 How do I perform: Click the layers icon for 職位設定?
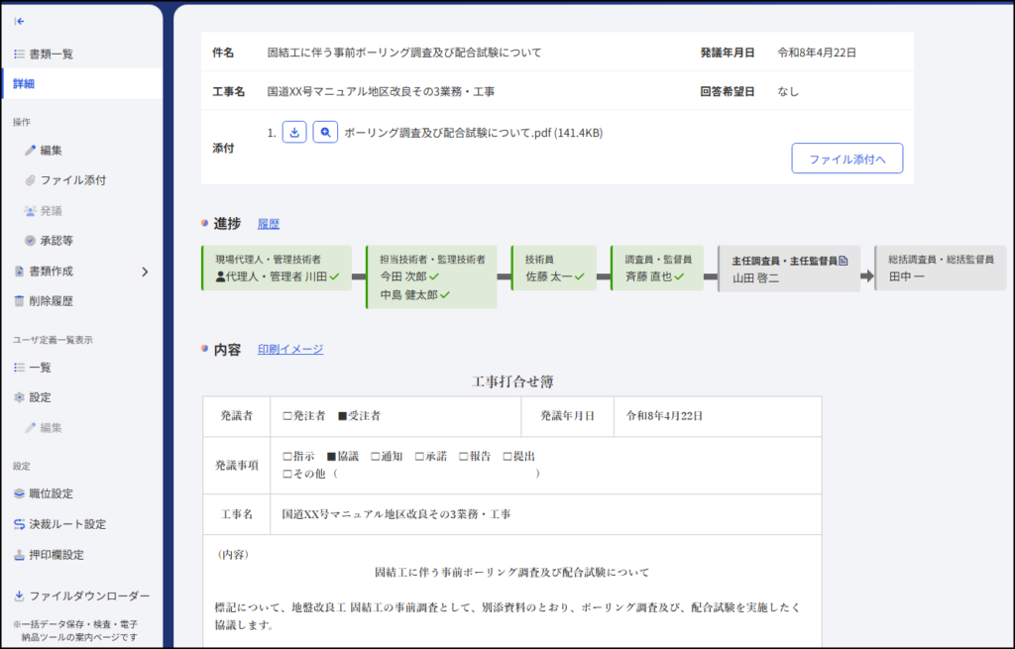[x=20, y=493]
